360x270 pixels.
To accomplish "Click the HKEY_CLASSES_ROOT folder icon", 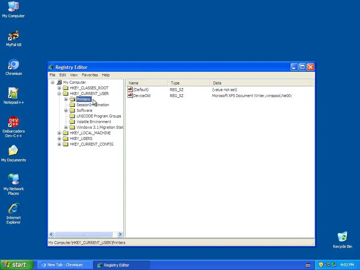I will pyautogui.click(x=66, y=88).
